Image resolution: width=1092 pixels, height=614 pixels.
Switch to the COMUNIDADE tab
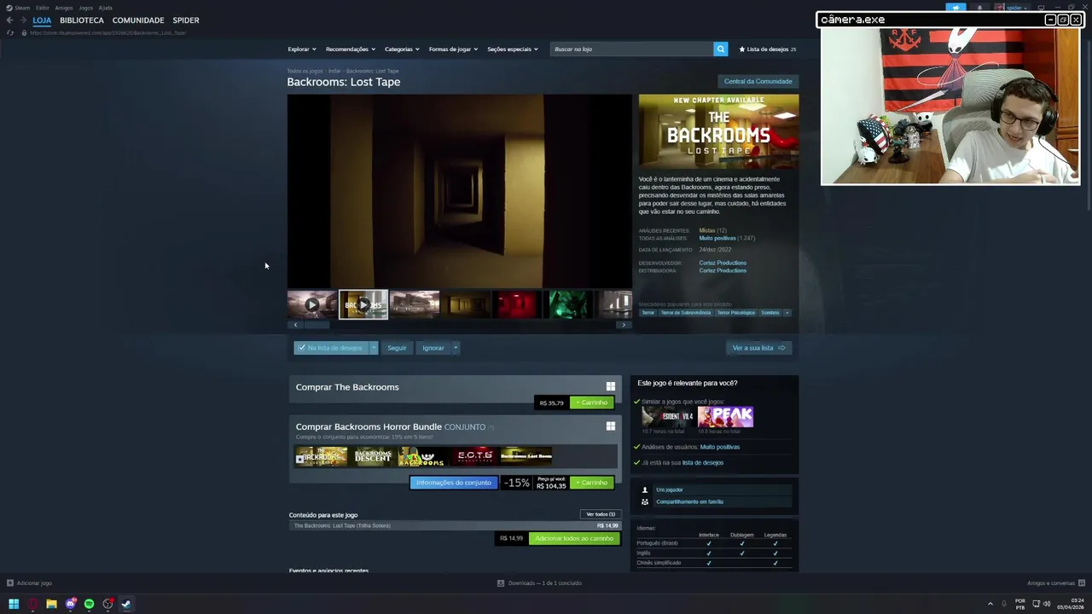[138, 20]
